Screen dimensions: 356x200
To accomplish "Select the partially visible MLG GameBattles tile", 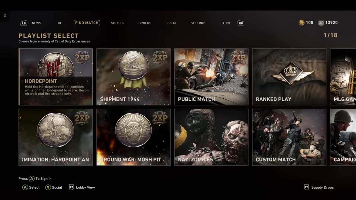I will pyautogui.click(x=343, y=77).
